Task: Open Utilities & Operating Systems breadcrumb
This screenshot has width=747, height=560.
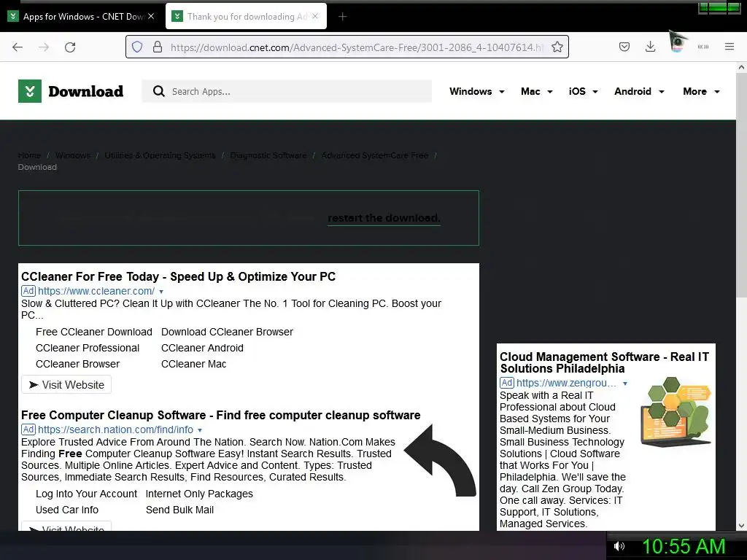Action: [x=160, y=155]
